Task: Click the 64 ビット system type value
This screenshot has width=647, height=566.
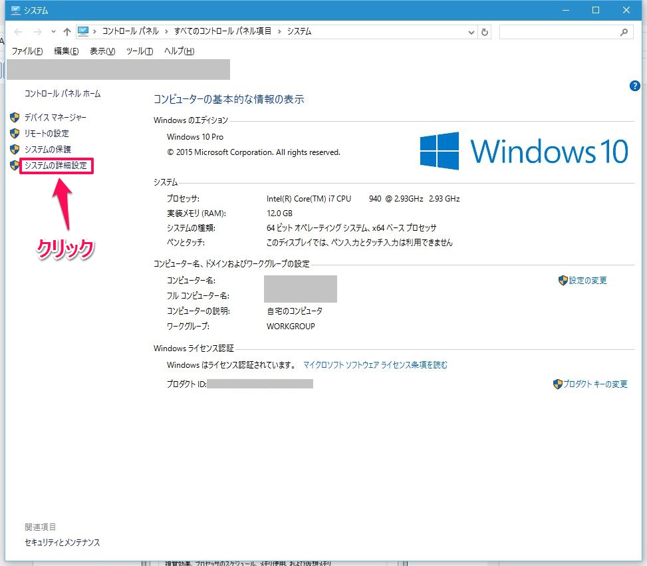Action: pos(352,228)
